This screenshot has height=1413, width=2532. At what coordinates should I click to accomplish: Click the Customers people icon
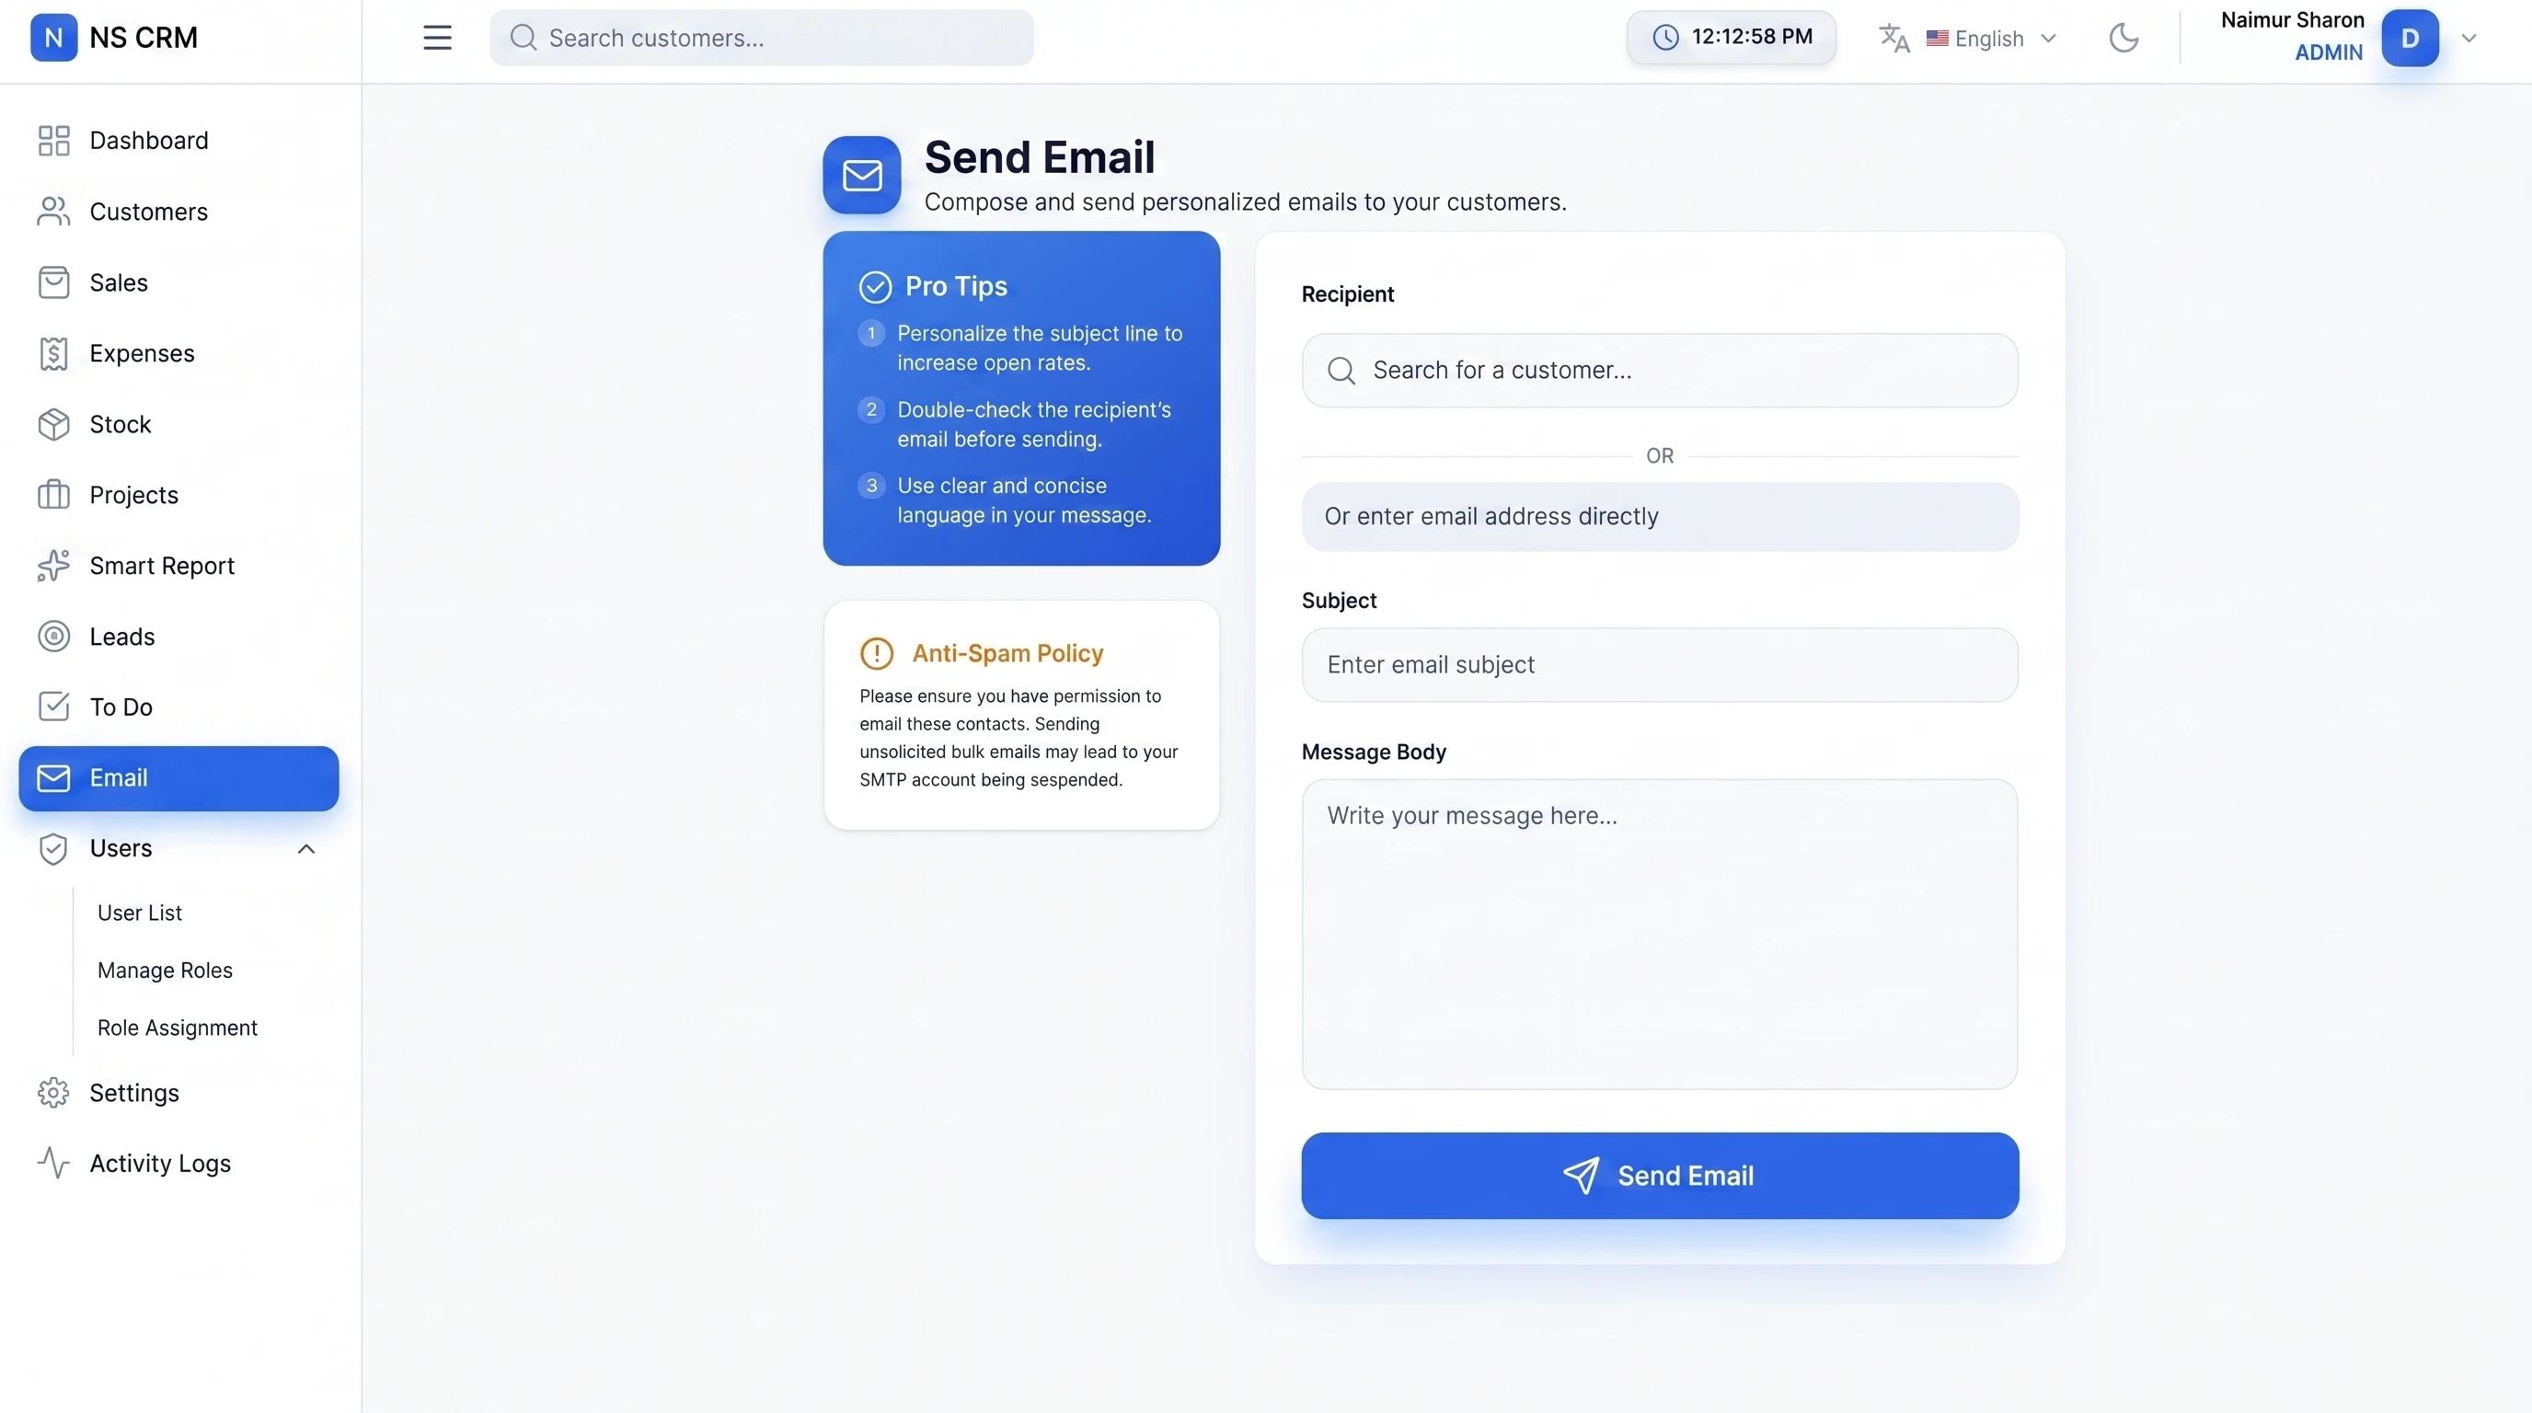coord(54,212)
